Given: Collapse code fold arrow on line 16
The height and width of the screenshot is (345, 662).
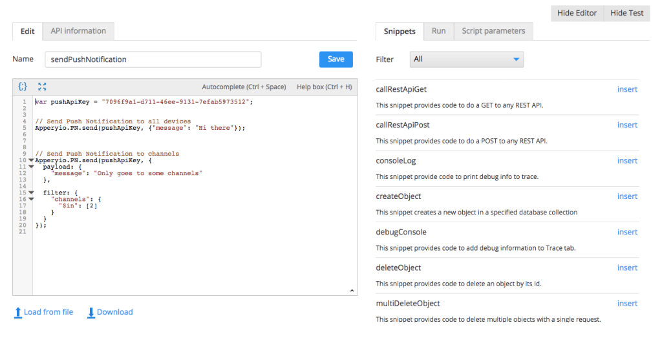Looking at the screenshot, I should [x=31, y=199].
